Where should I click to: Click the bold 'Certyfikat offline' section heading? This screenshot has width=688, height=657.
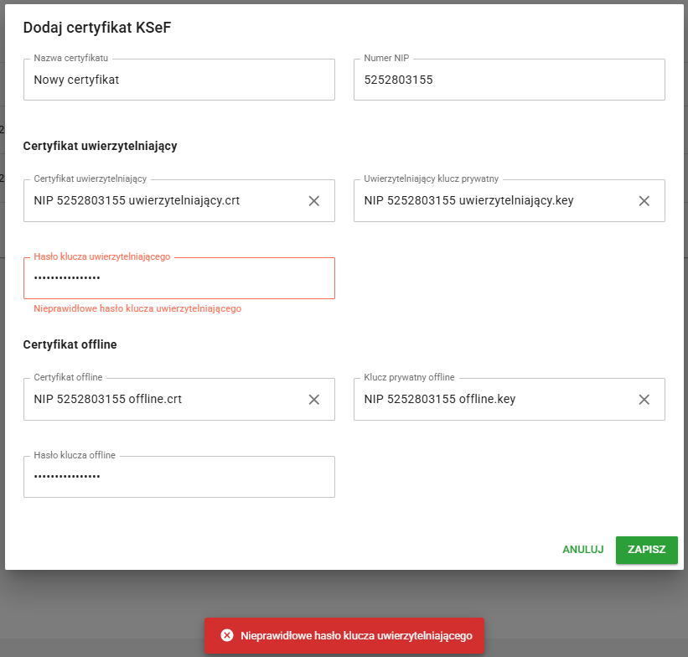[x=70, y=344]
